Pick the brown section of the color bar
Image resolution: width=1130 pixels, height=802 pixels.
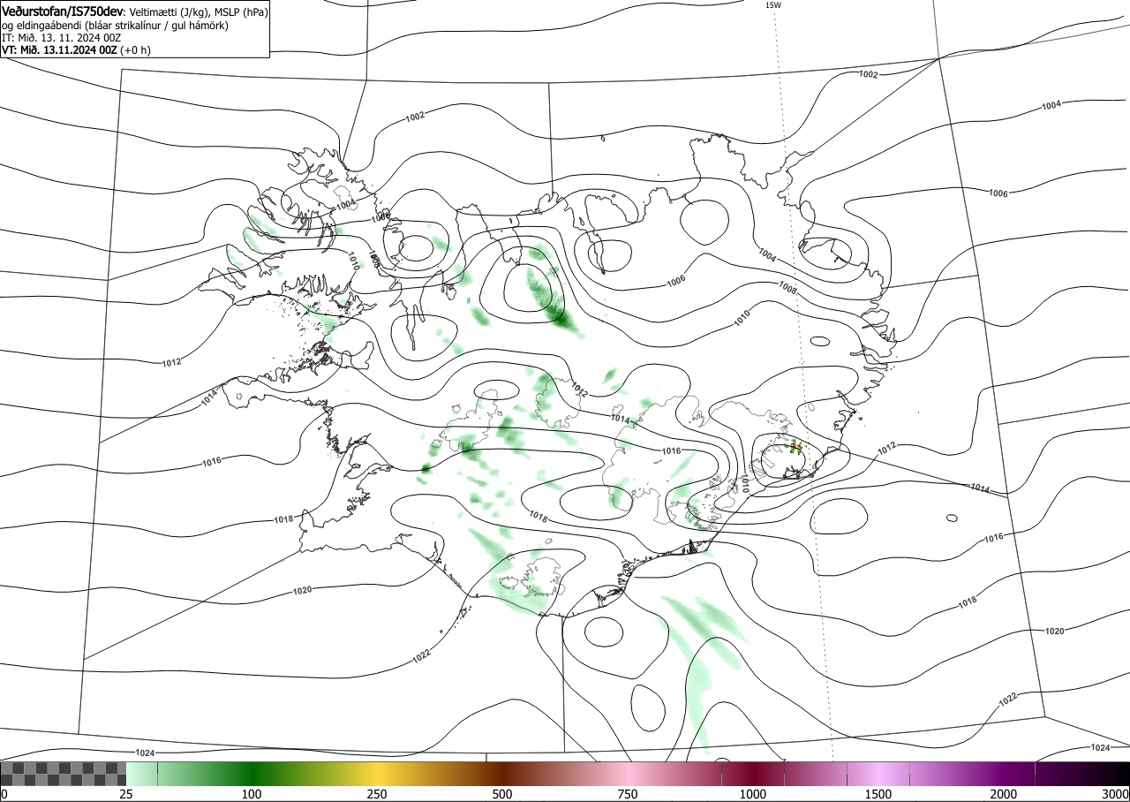point(502,774)
